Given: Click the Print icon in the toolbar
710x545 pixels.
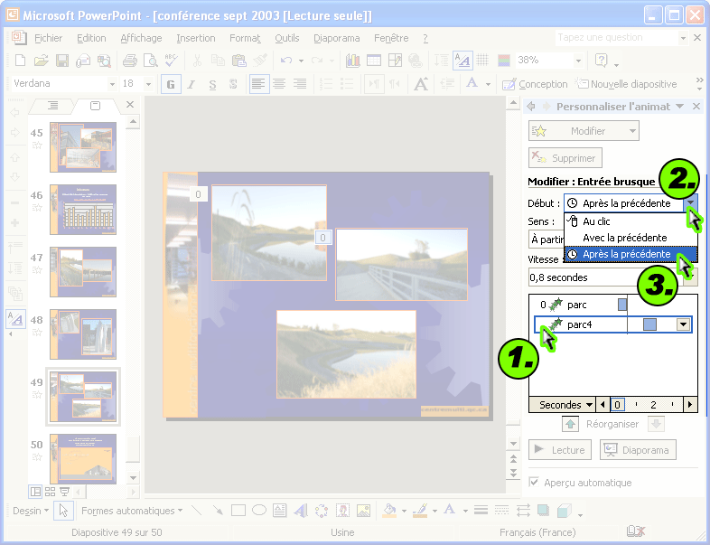Looking at the screenshot, I should (x=129, y=61).
